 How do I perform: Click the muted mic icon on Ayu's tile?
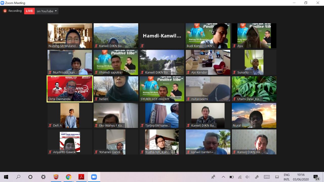pos(234,46)
